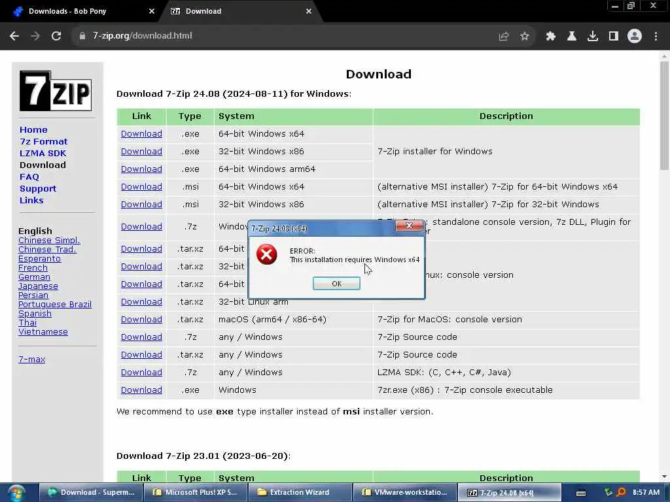Screen dimensions: 670x502
Task: Click the scrollbar down arrow
Action: coord(664,477)
